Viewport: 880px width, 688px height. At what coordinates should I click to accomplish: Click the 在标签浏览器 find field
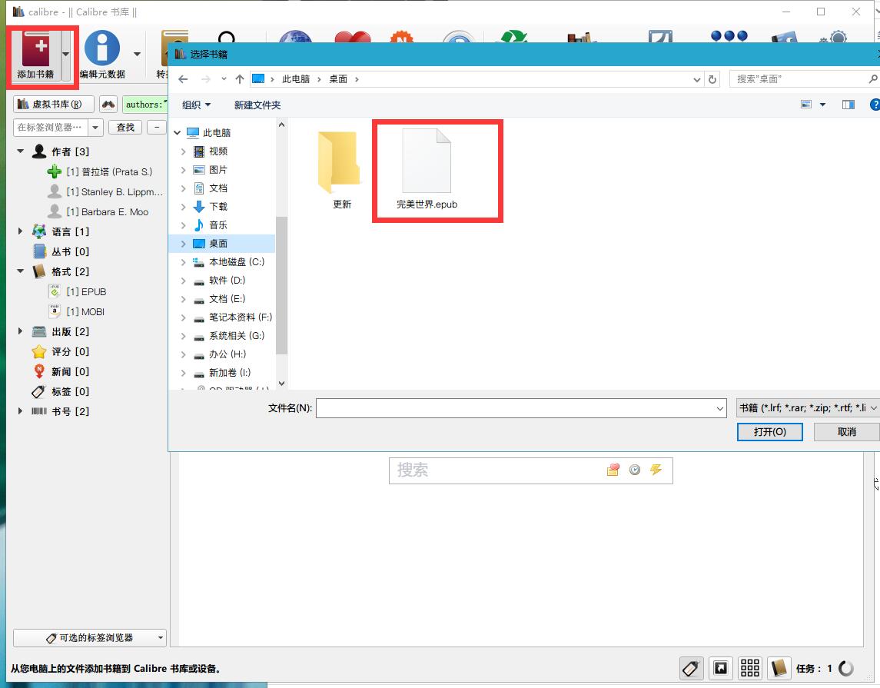point(51,128)
